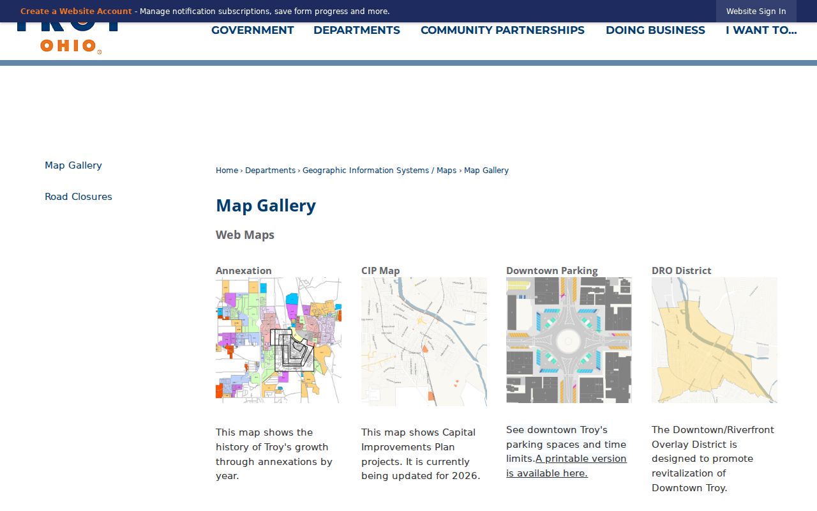The width and height of the screenshot is (817, 511).
Task: Open the Community Partnerships menu
Action: click(502, 30)
